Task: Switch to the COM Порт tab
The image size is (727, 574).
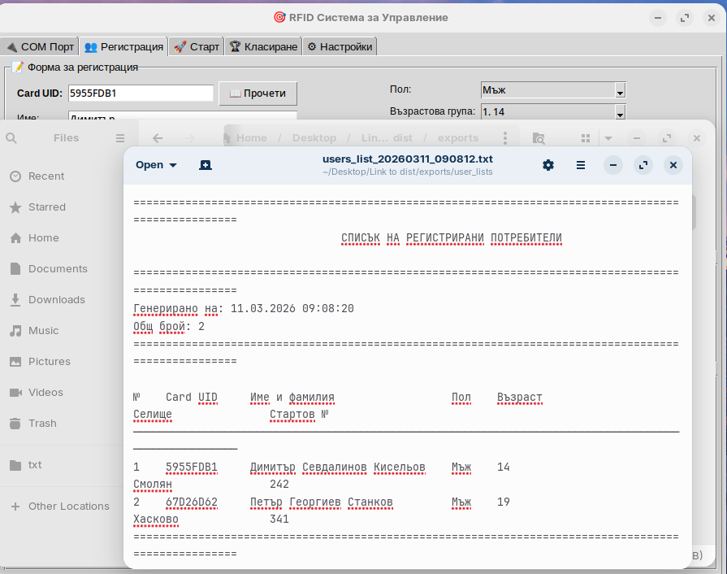Action: pos(40,46)
